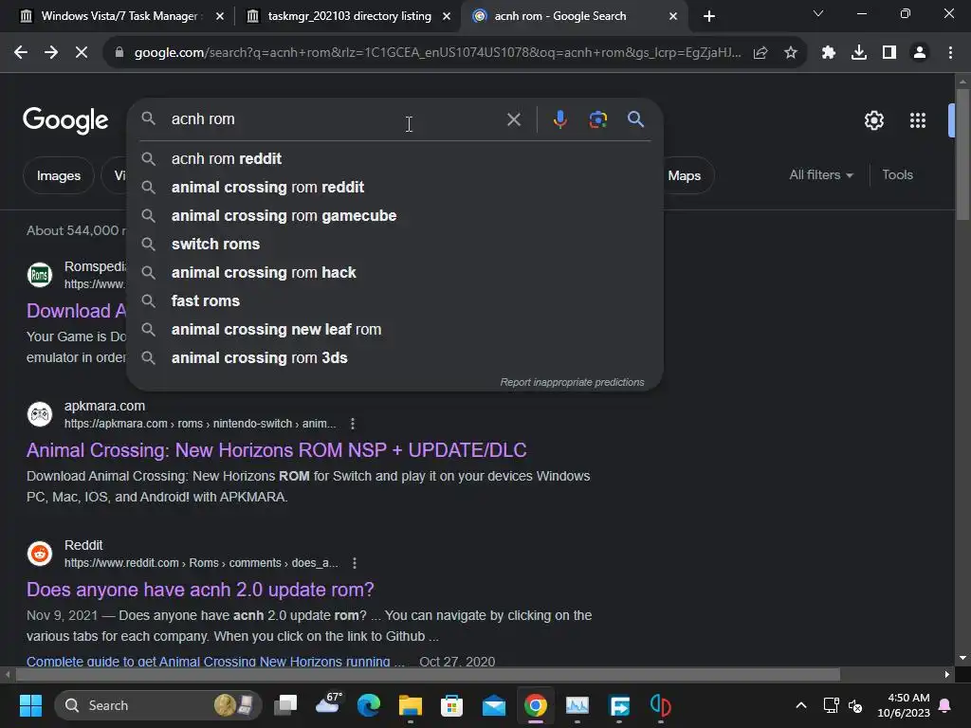Open notifications bell in taskbar
Screen dimensions: 971x728
click(x=945, y=705)
